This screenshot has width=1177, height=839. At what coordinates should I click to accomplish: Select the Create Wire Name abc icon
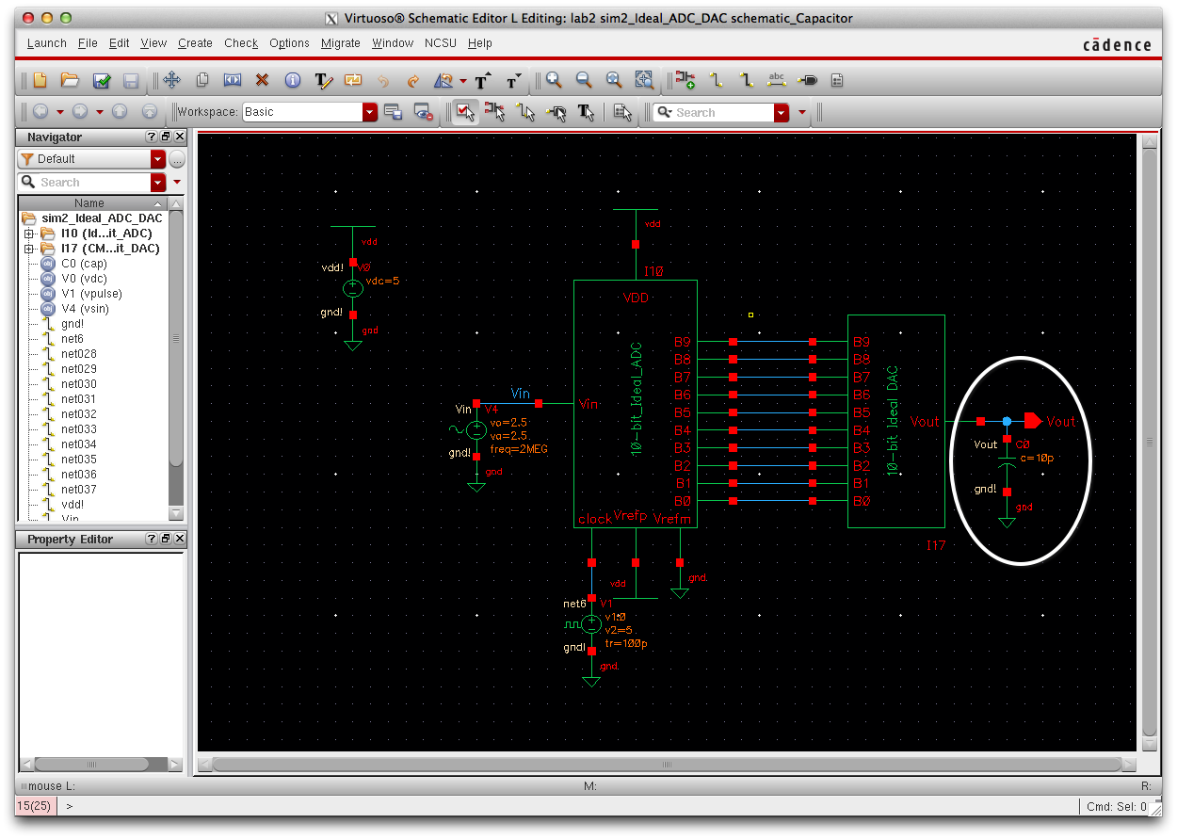pos(776,80)
